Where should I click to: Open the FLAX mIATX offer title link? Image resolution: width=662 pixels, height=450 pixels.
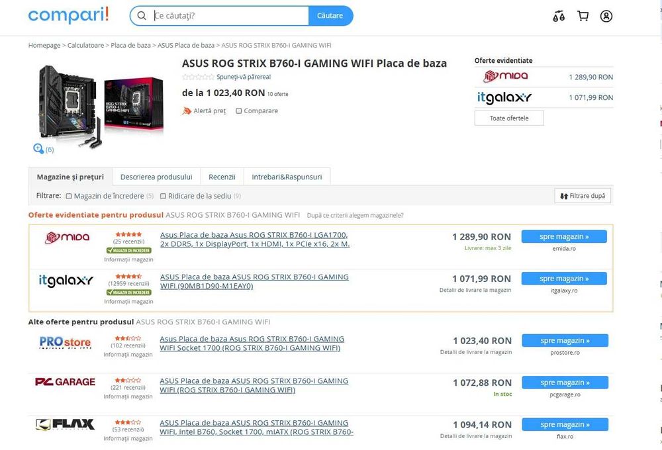tap(256, 427)
